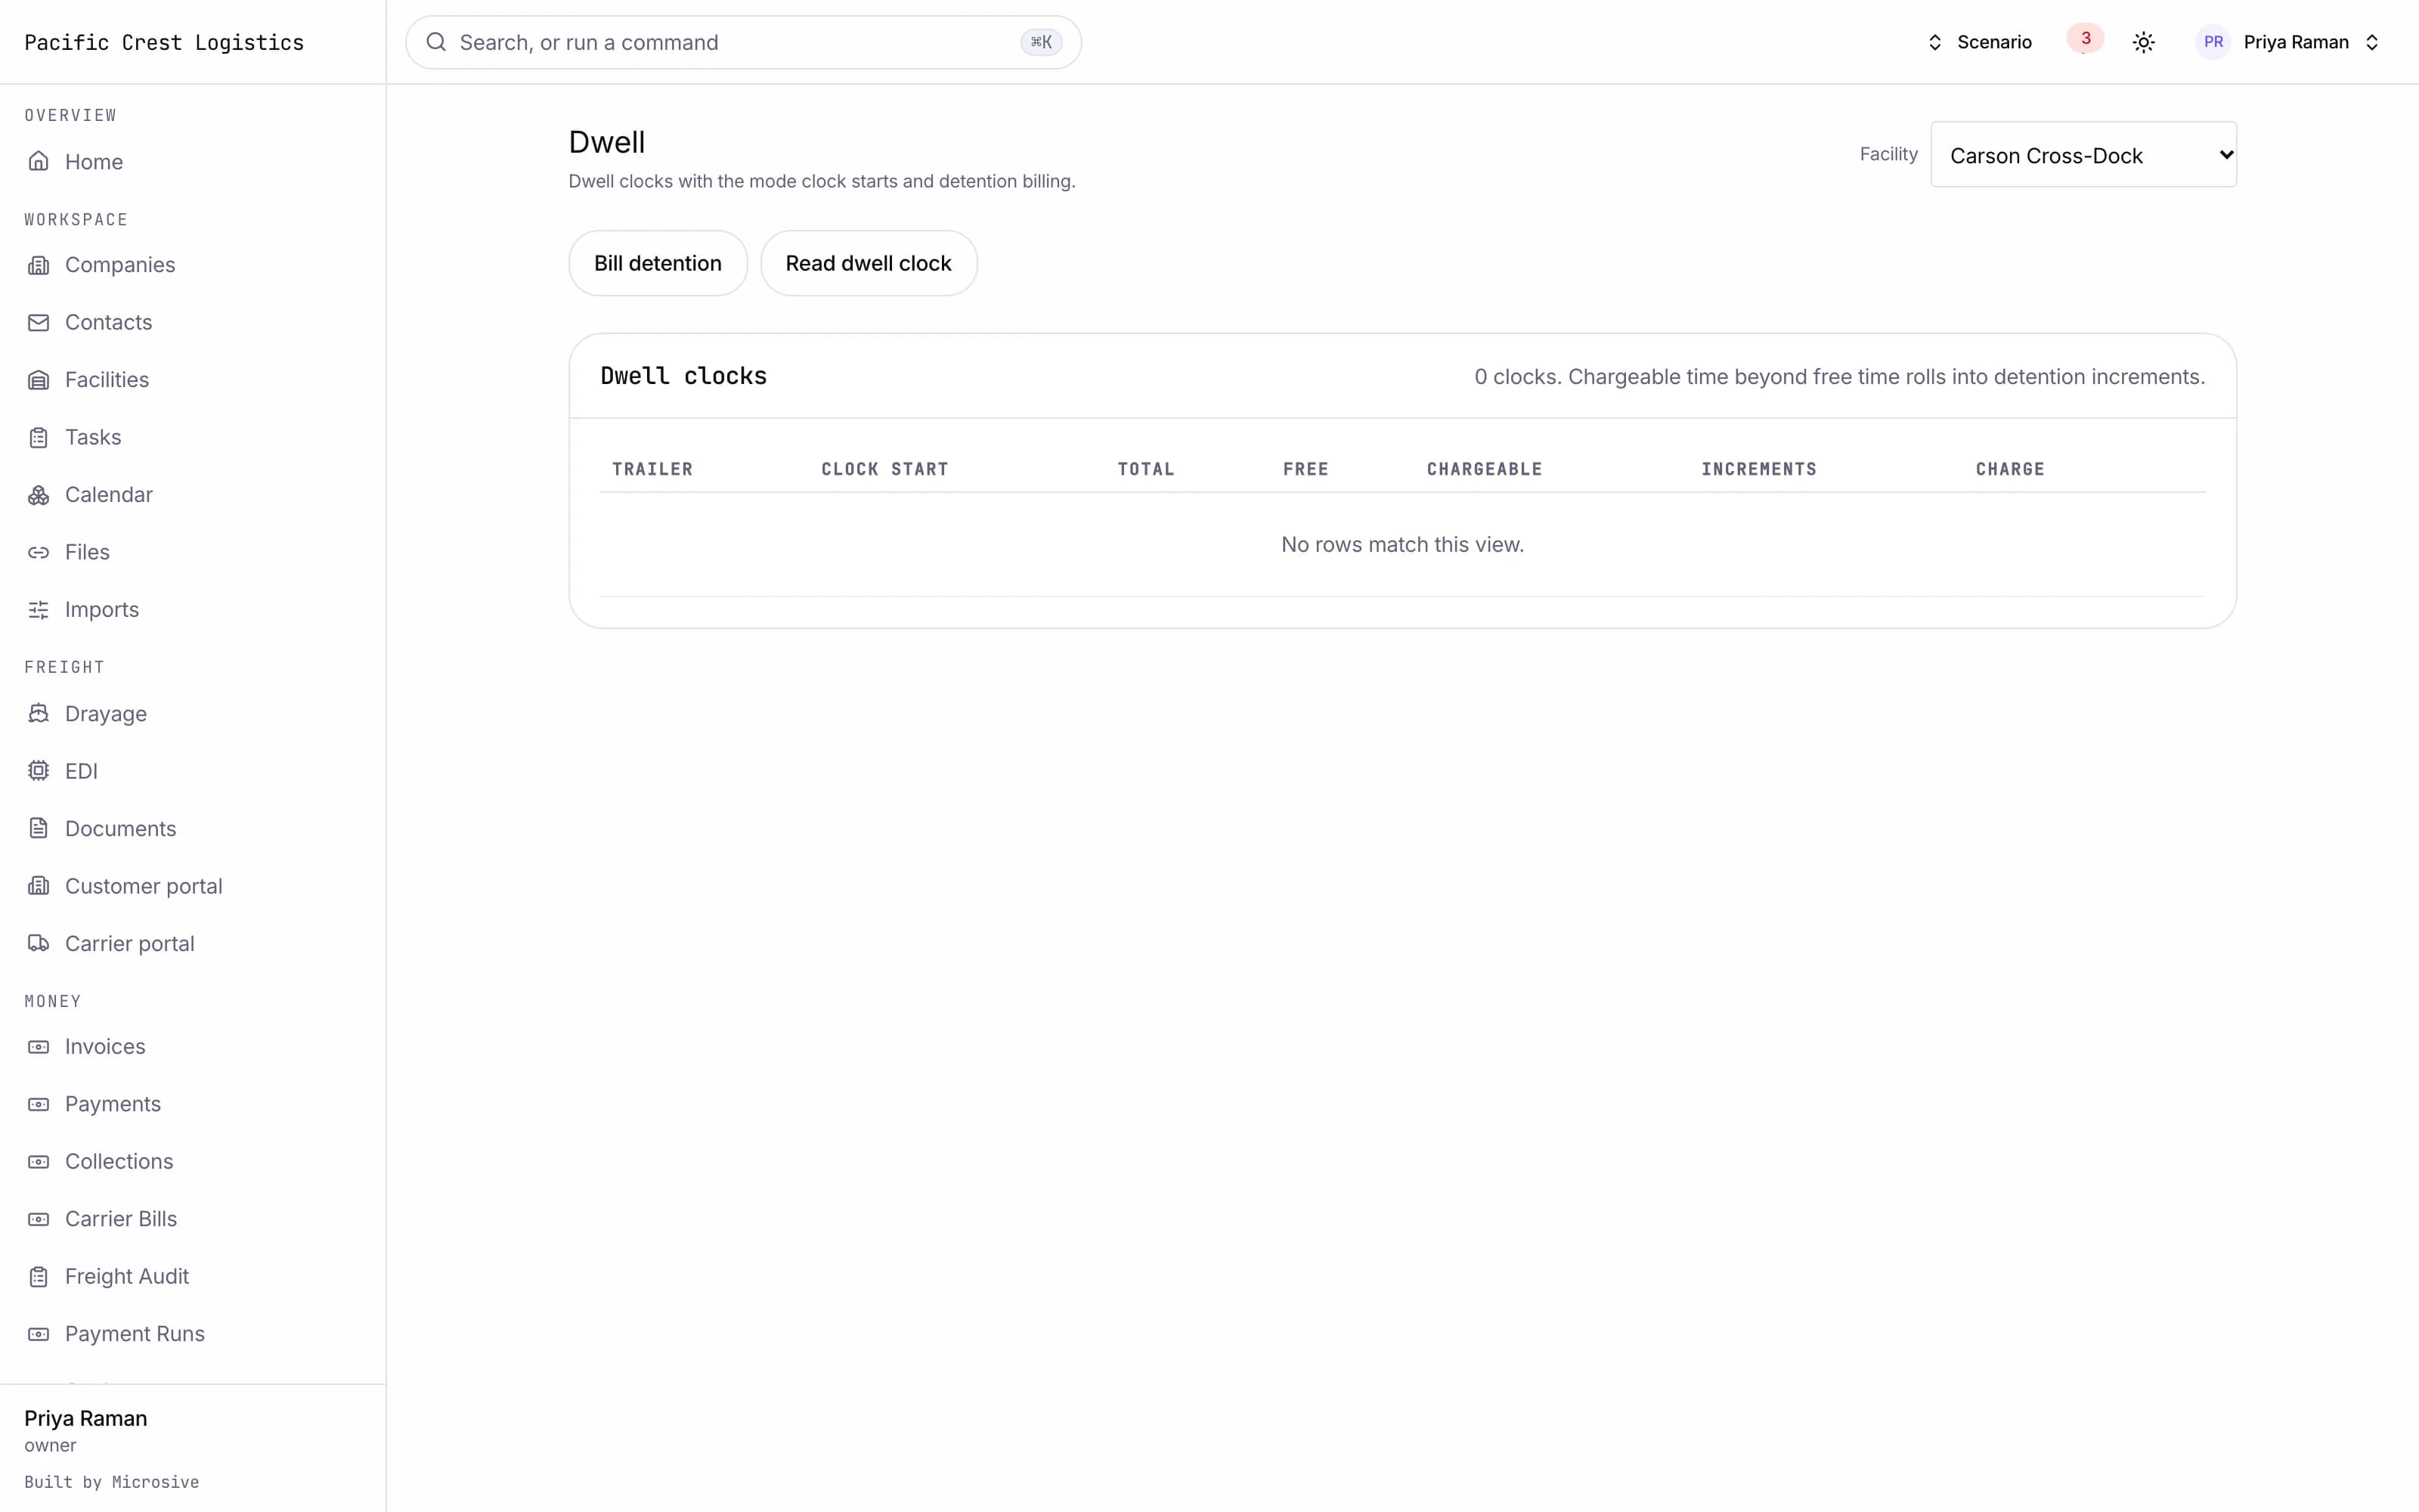The height and width of the screenshot is (1512, 2419).
Task: Click the EDI chip icon
Action: pyautogui.click(x=38, y=771)
